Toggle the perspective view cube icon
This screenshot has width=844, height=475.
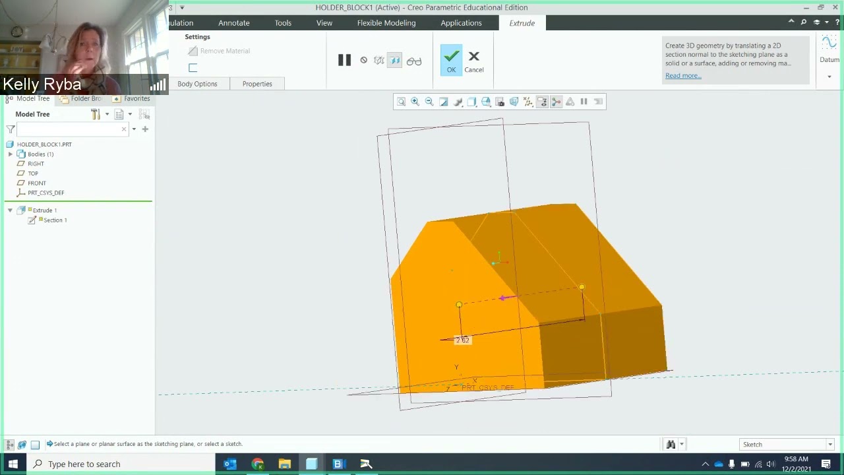[x=514, y=102]
